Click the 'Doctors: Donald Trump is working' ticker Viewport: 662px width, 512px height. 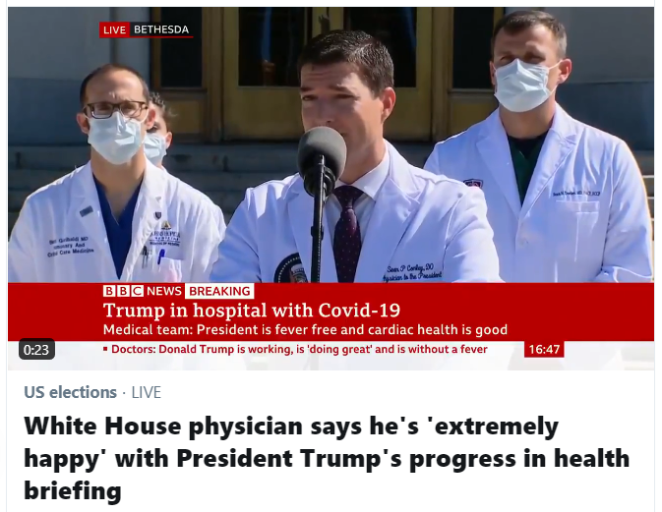[x=299, y=349]
